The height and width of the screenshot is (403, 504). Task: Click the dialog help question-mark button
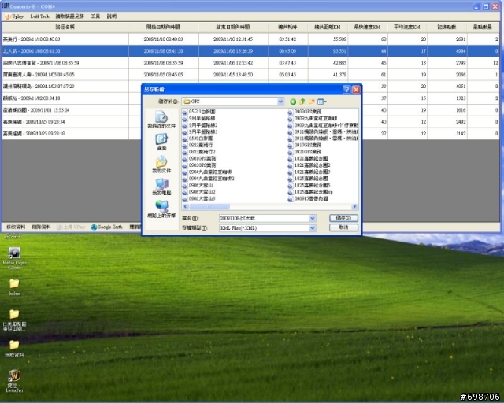(346, 90)
